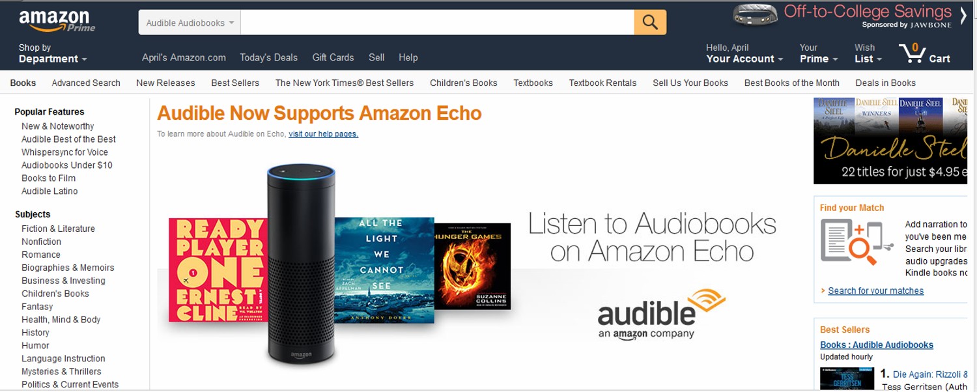Click the Audible logo in banner

(x=661, y=315)
